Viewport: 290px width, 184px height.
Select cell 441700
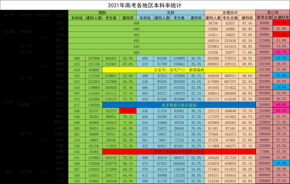click(264, 169)
